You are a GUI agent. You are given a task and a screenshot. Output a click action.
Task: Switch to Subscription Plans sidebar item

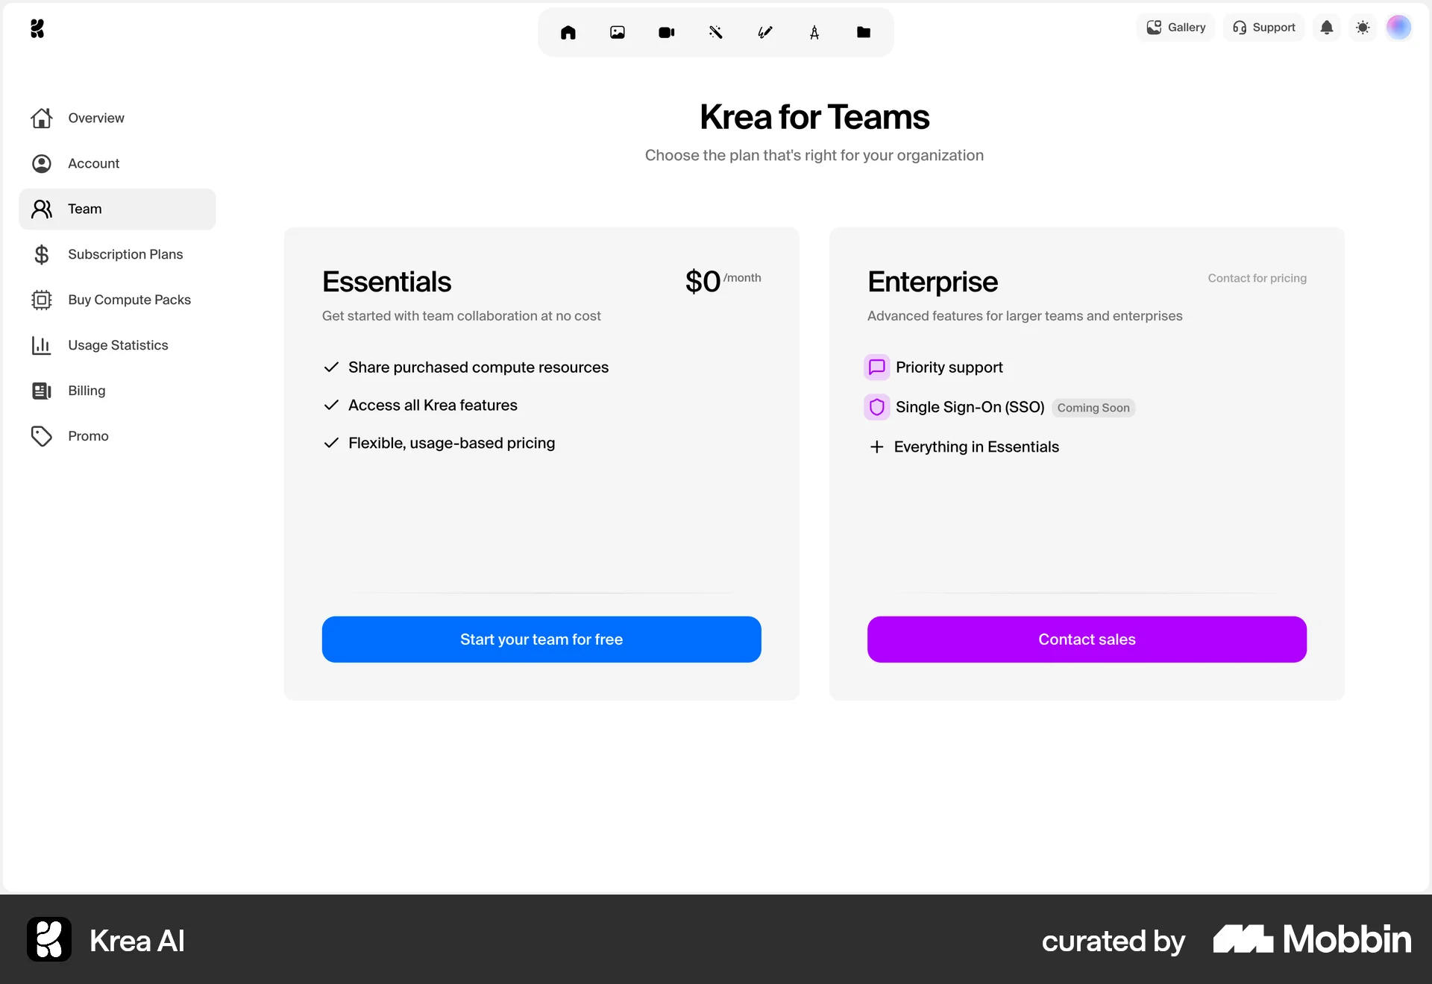(x=125, y=254)
